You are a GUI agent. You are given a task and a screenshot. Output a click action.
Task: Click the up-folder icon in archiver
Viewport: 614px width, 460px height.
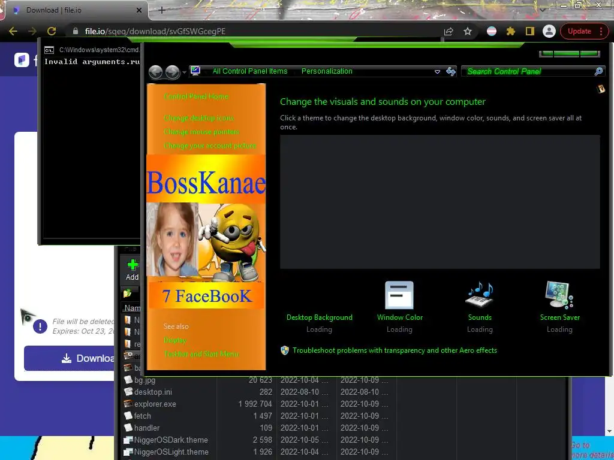[x=127, y=293]
